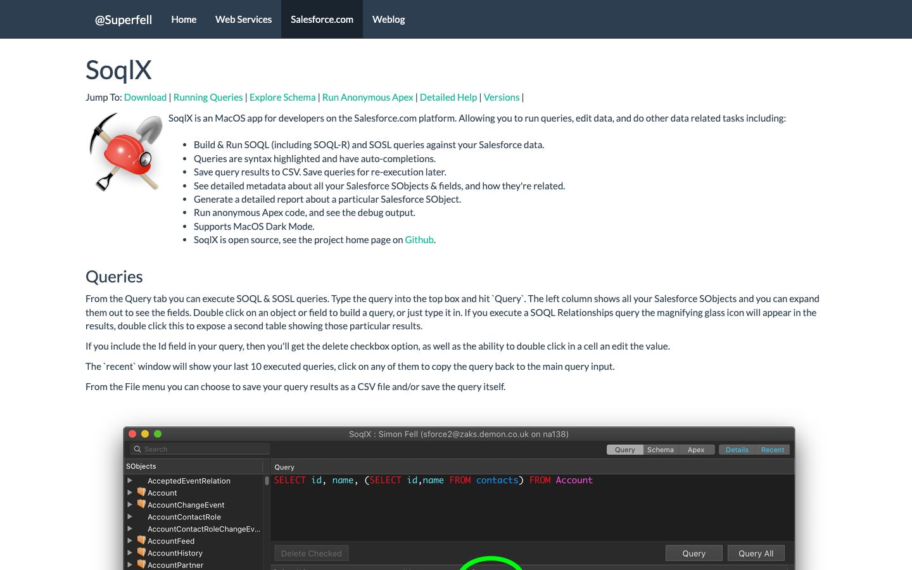Switch to the Schema tab in SoqlX
This screenshot has width=912, height=570.
click(x=661, y=450)
